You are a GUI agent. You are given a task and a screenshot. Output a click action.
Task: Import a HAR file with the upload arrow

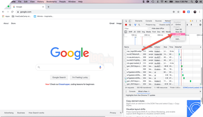point(187,25)
